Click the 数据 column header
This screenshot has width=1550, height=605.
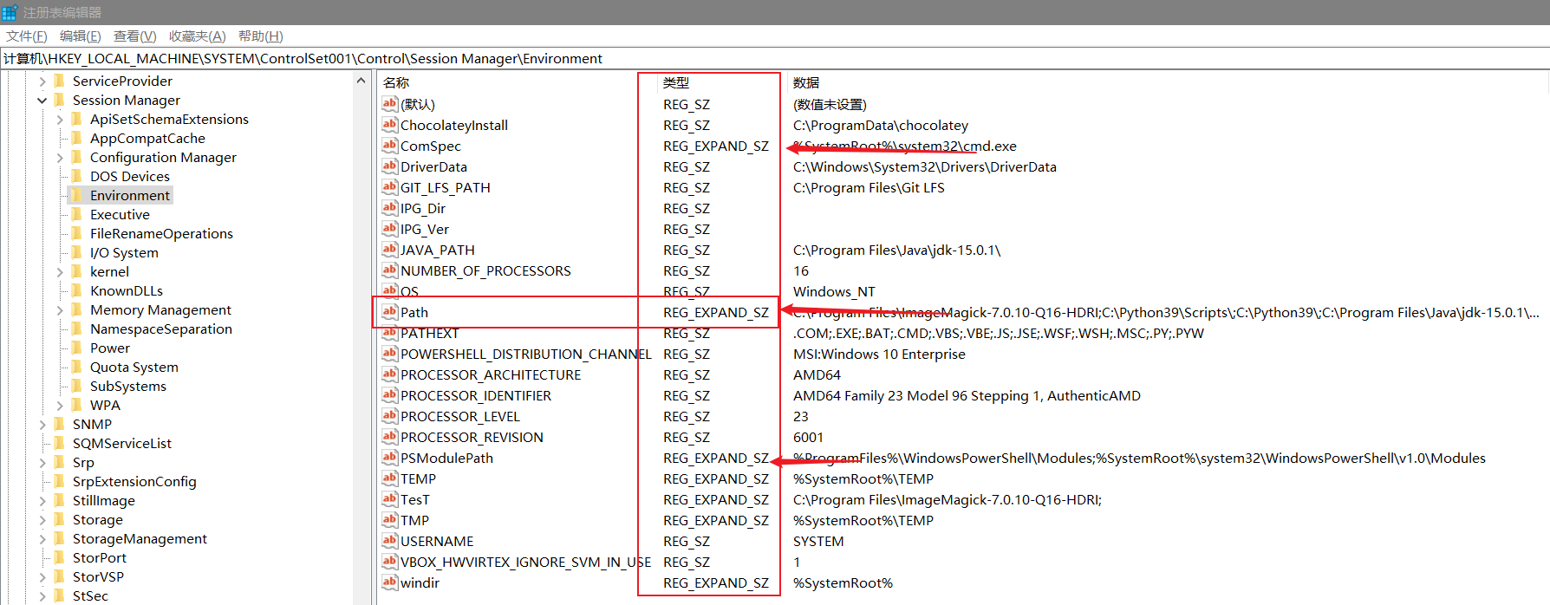click(x=805, y=82)
